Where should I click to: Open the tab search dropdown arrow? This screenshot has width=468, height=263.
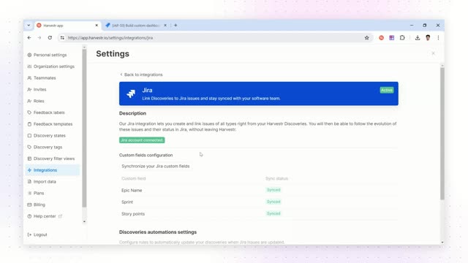pyautogui.click(x=29, y=26)
